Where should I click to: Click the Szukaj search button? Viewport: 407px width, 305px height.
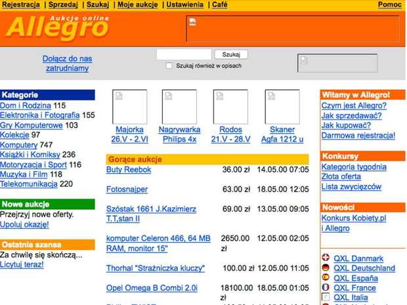[231, 54]
